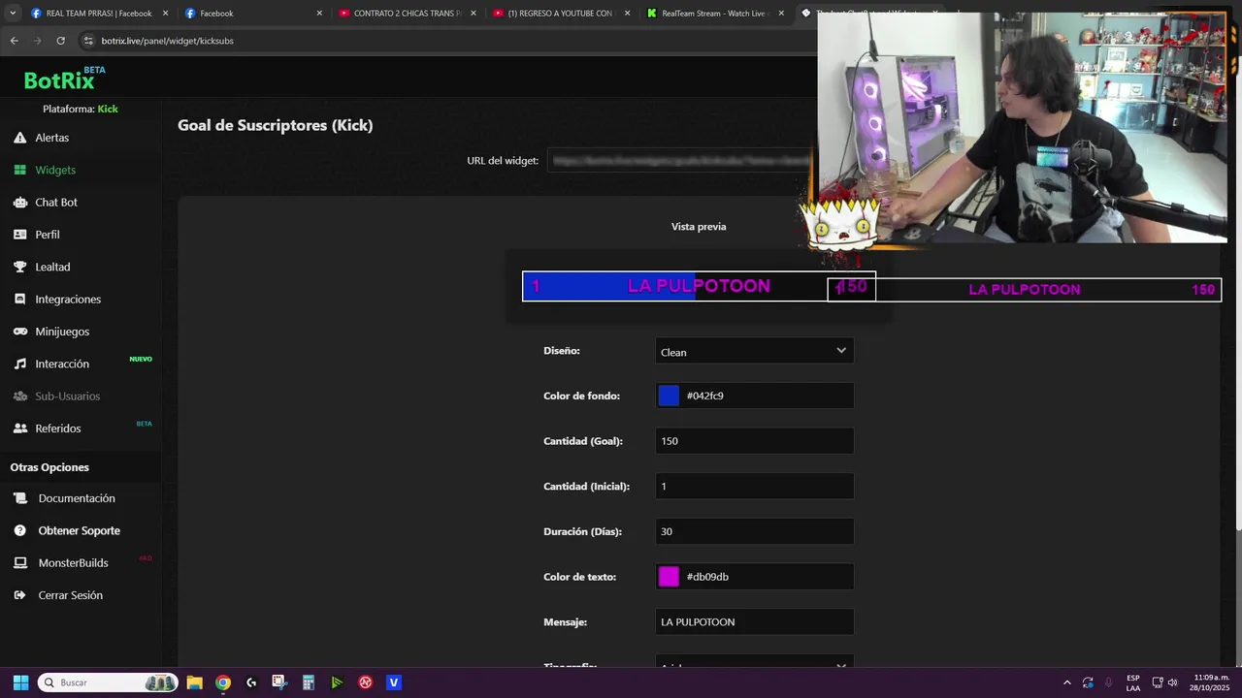Open volume control in system tray
Viewport: 1242px width, 698px height.
click(1172, 682)
